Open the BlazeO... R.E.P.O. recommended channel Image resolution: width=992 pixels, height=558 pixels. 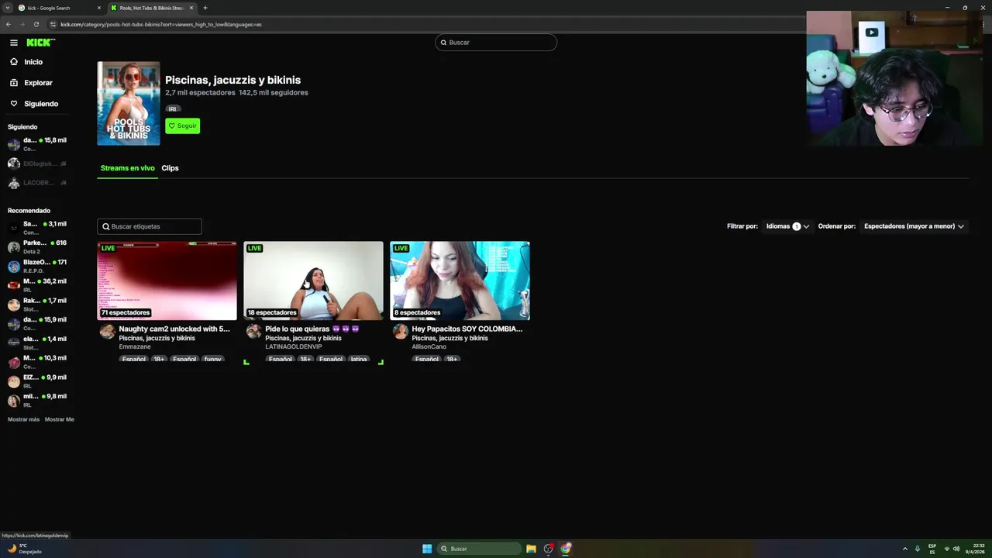(37, 267)
